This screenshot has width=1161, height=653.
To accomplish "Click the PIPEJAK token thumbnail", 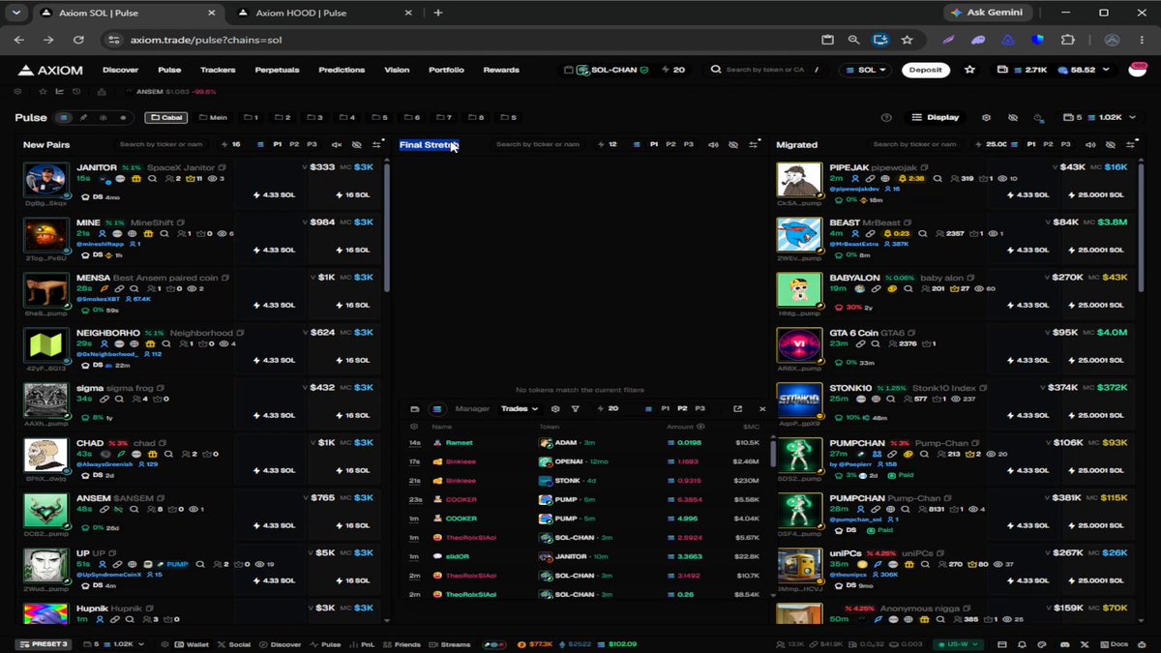I will (799, 181).
